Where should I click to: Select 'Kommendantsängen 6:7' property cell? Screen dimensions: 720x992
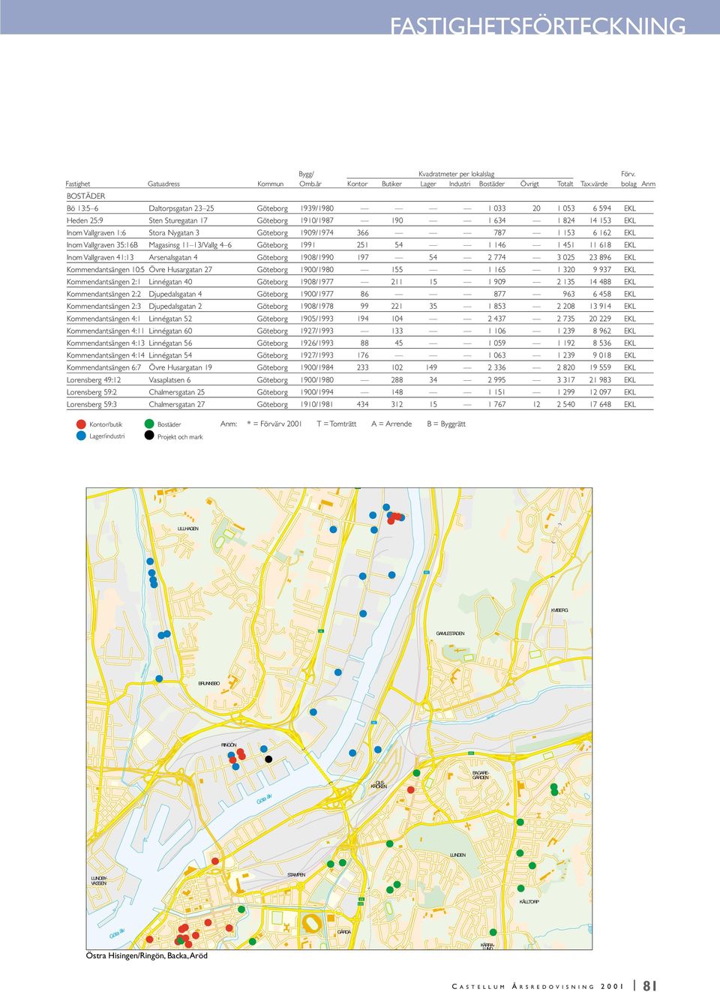pos(103,367)
